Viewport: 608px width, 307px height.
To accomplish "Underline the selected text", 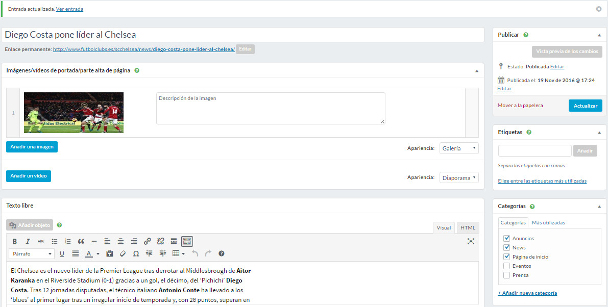I will point(62,253).
